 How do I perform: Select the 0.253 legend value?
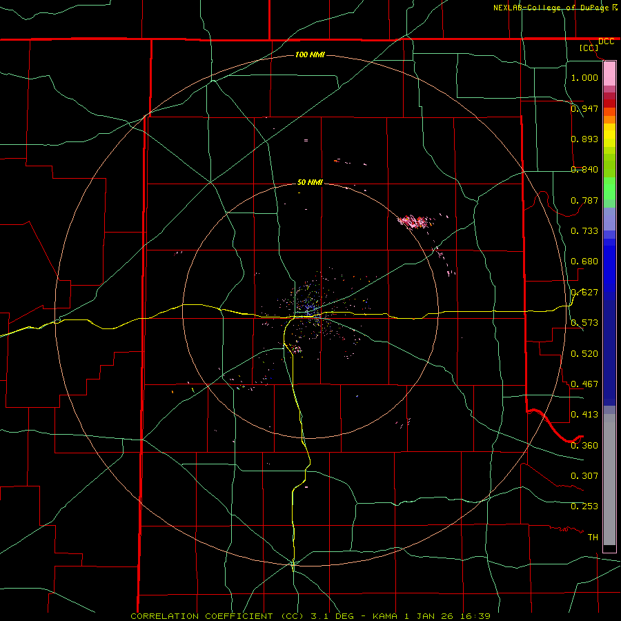tap(584, 506)
